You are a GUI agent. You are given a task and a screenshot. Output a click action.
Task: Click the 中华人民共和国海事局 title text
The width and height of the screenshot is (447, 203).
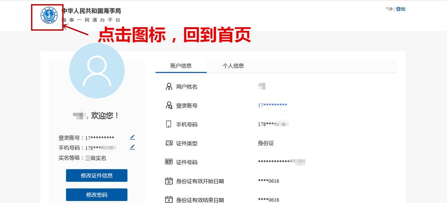point(91,11)
